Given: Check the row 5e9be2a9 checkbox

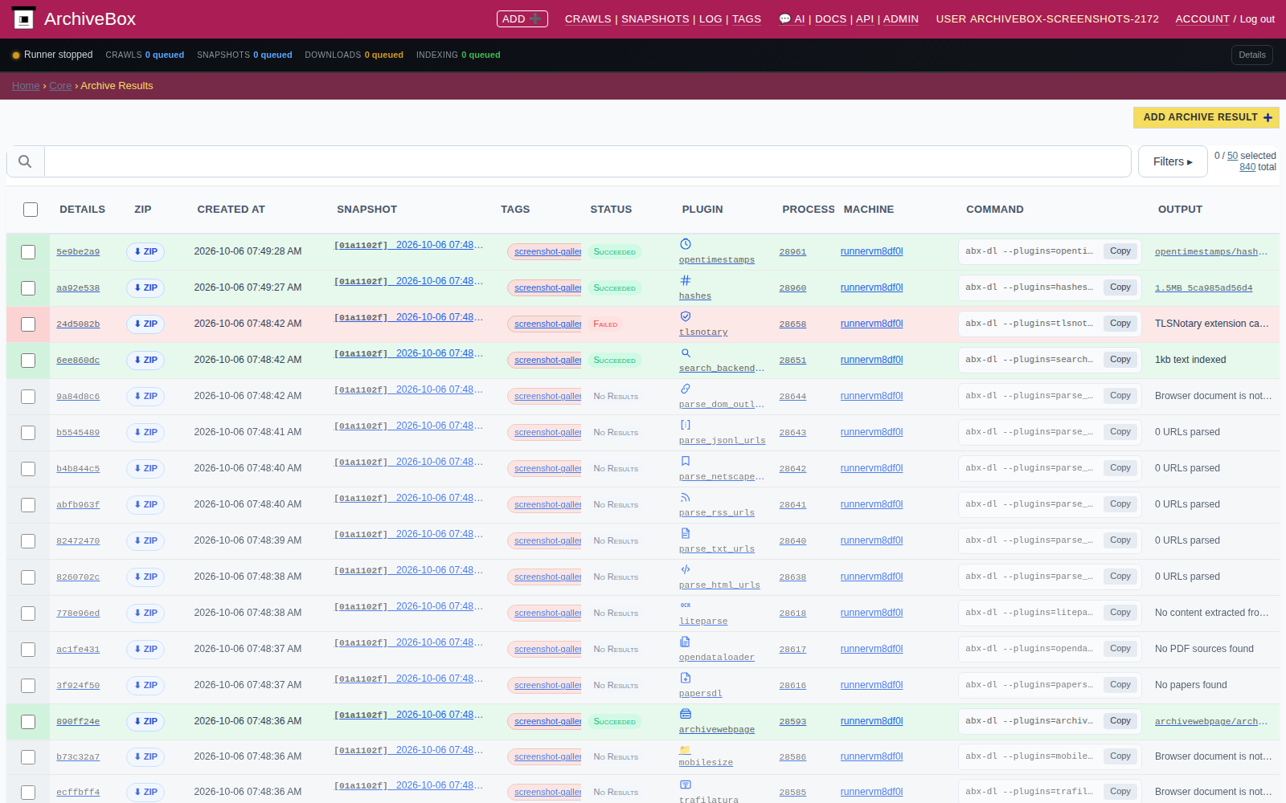Looking at the screenshot, I should tap(28, 252).
